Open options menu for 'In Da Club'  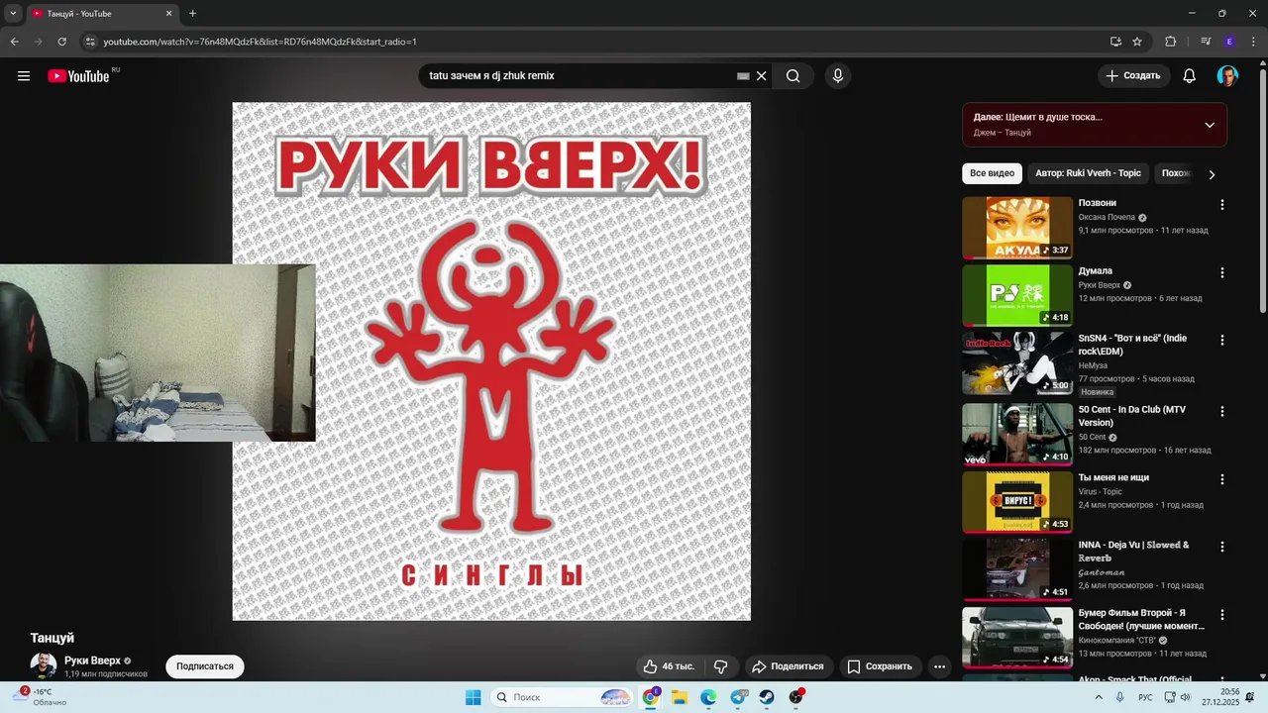pyautogui.click(x=1221, y=411)
